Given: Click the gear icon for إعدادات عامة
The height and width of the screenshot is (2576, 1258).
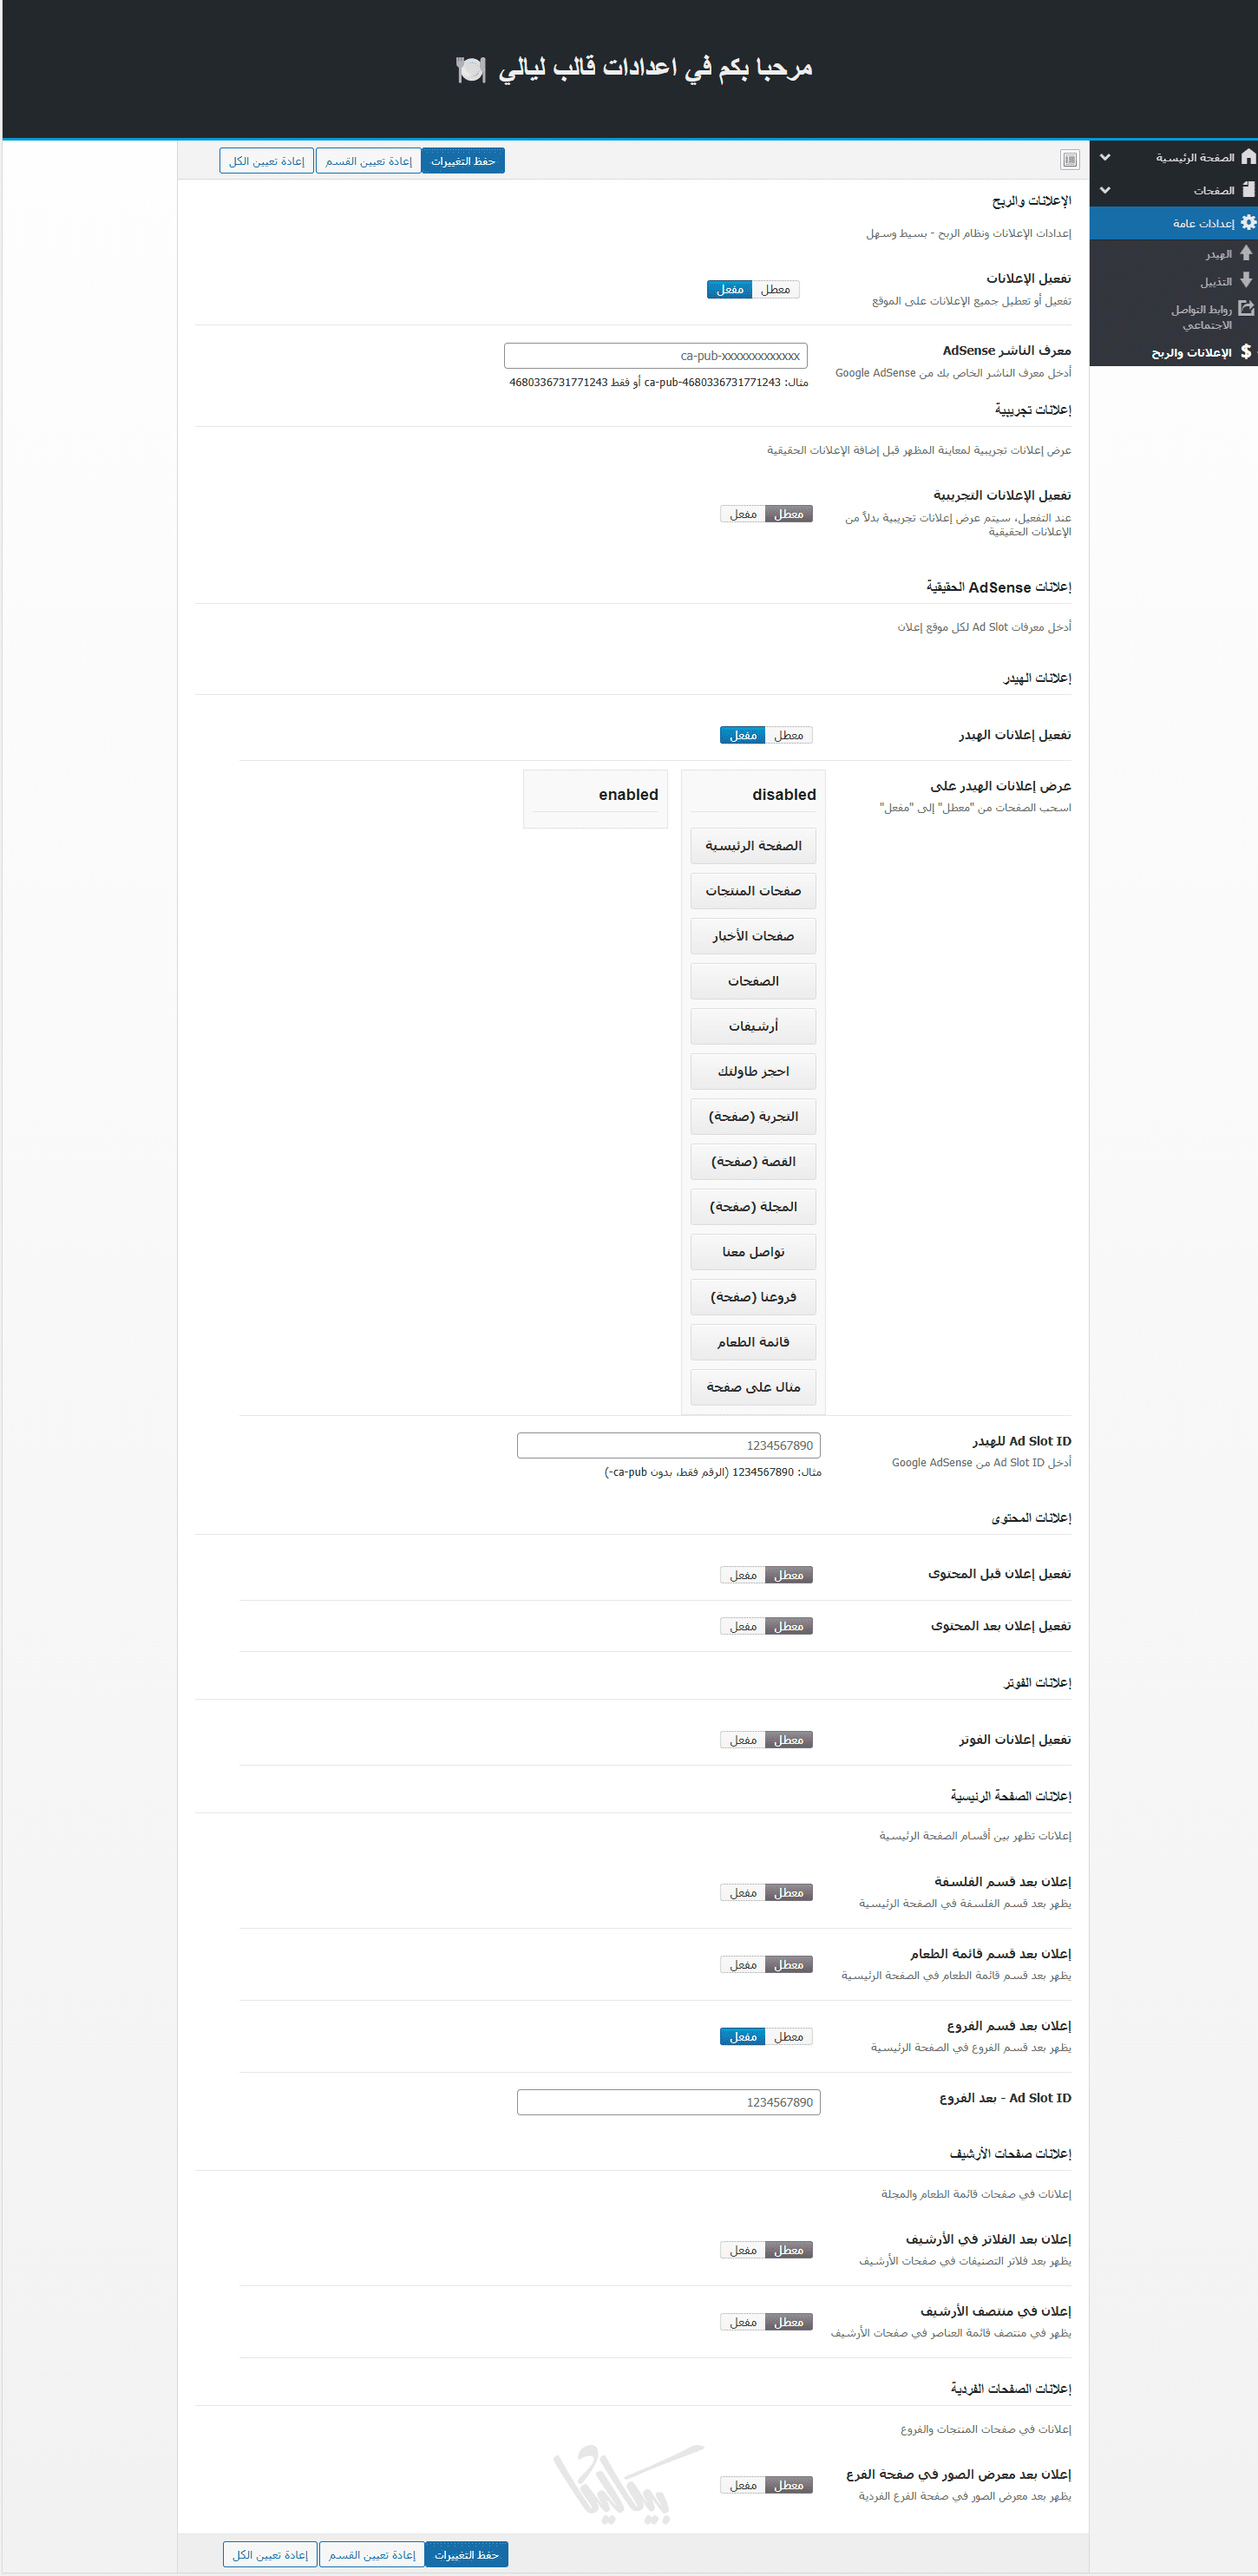Looking at the screenshot, I should click(x=1248, y=223).
